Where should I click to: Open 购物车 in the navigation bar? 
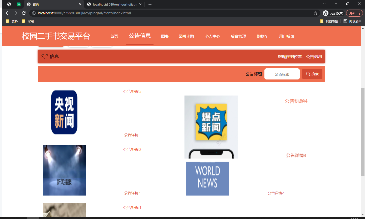click(262, 36)
